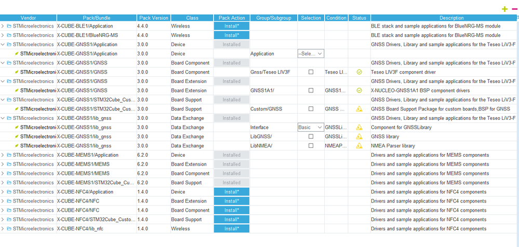Click the Group/Subgroup column header
This screenshot has height=247, width=519.
273,18
